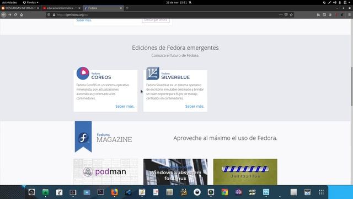Image resolution: width=353 pixels, height=199 pixels.
Task: Launch the video editor clapperboard in dock
Action: coord(184,192)
